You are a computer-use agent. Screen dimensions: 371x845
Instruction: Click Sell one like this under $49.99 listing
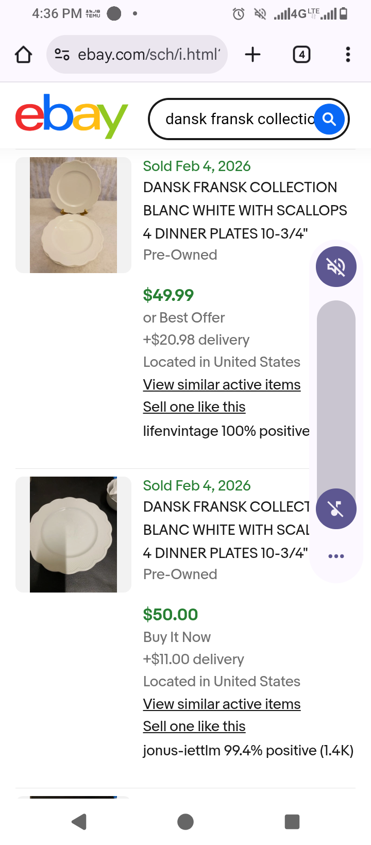pos(194,407)
